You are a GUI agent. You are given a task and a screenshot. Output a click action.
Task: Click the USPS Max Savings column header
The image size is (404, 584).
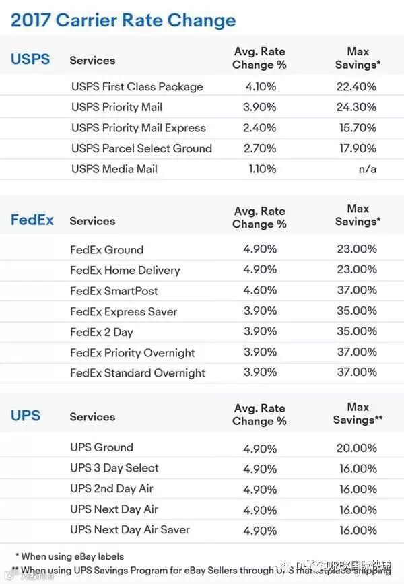point(358,58)
